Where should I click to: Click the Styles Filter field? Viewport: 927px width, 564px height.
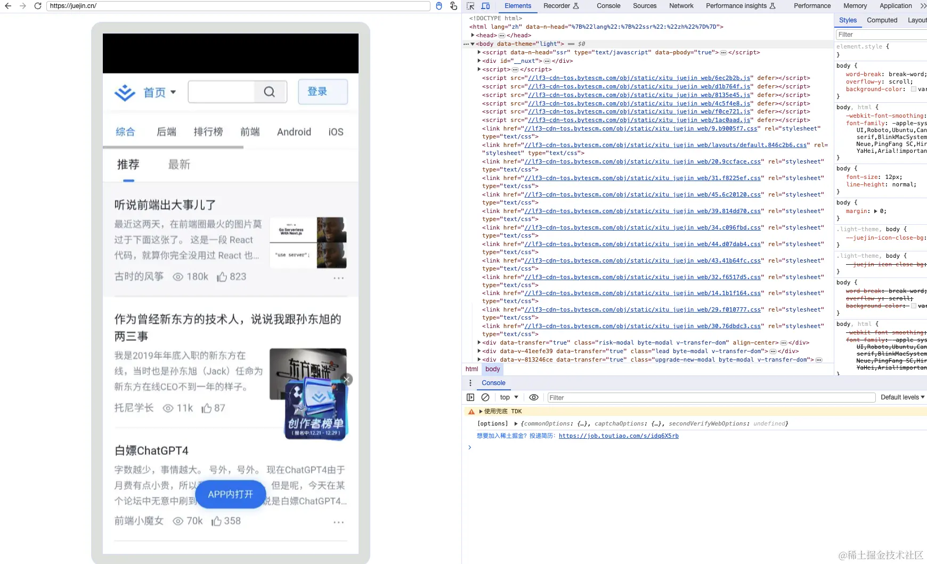[x=881, y=35]
